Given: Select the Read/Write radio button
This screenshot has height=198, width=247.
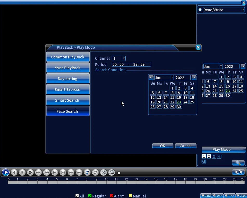Looking at the screenshot, I should tap(200, 10).
